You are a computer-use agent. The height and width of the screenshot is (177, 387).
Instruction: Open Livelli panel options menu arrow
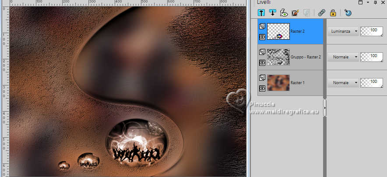[368, 3]
